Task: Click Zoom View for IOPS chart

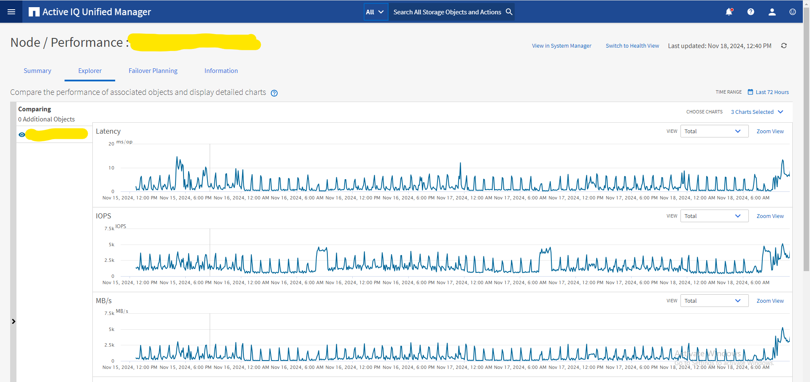Action: [x=769, y=216]
